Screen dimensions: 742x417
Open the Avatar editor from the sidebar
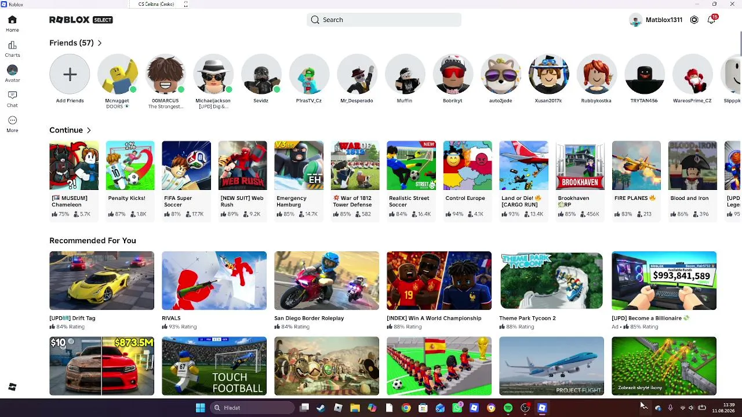pyautogui.click(x=12, y=74)
